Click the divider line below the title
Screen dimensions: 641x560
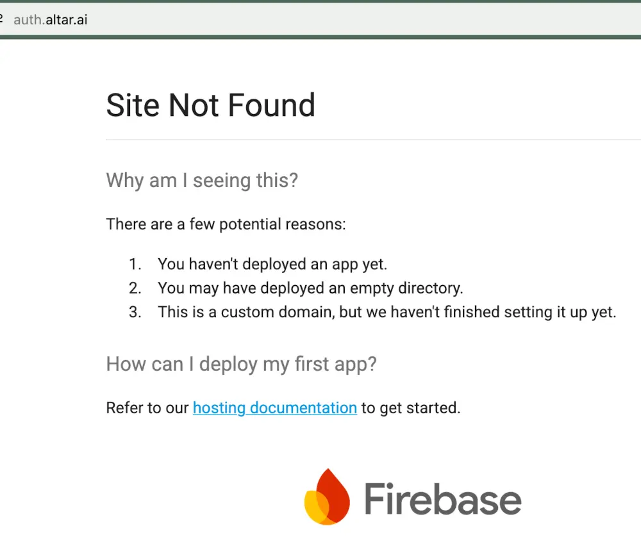click(x=372, y=139)
